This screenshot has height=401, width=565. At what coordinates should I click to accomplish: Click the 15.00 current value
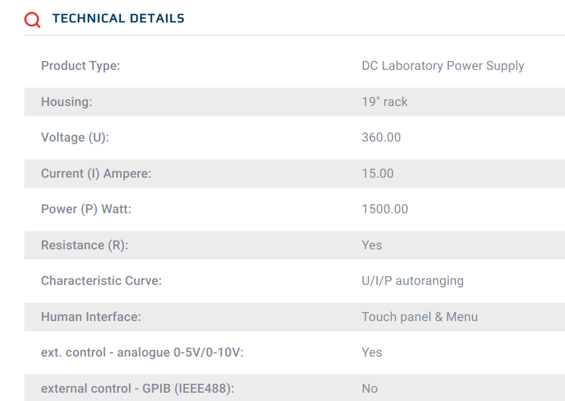[x=378, y=173]
